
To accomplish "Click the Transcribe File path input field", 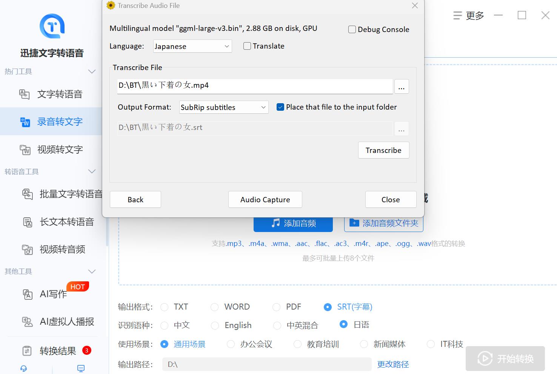I will 255,85.
